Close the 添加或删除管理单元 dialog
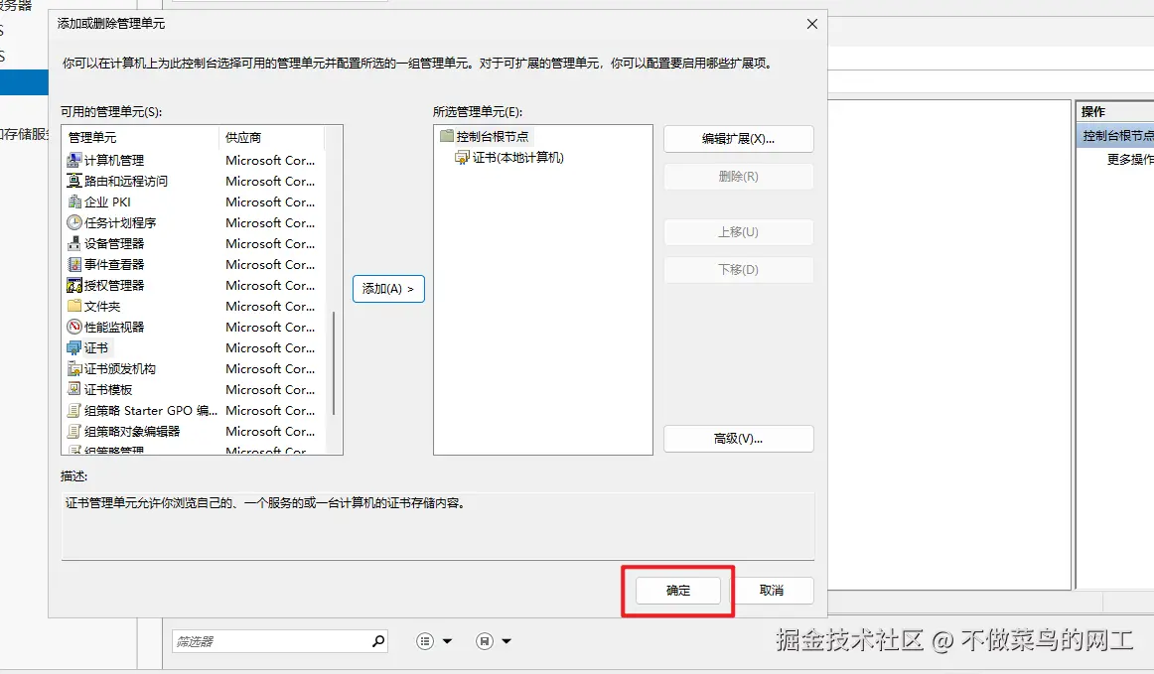This screenshot has width=1154, height=674. (811, 24)
